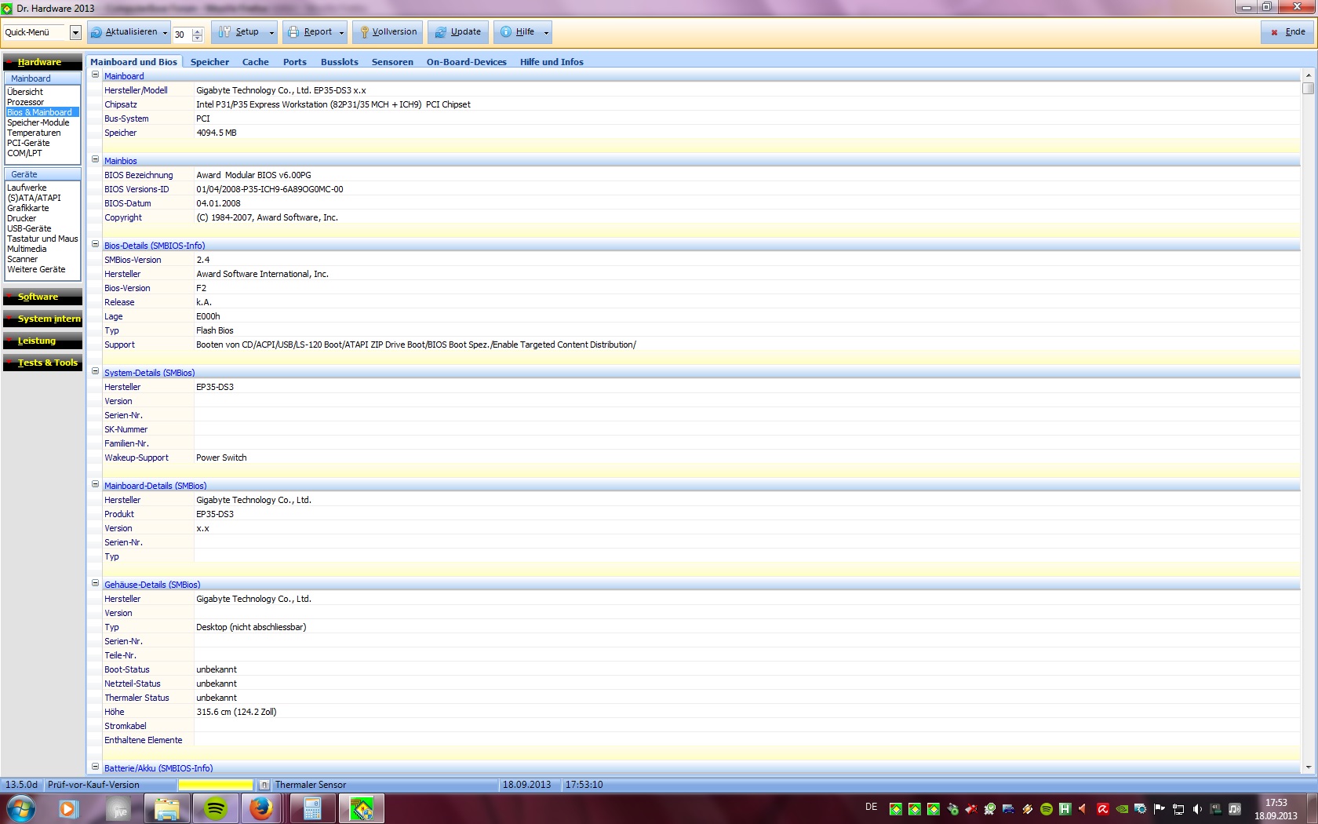Click the Dr. Hardware taskbar icon
The width and height of the screenshot is (1318, 824).
[x=362, y=808]
